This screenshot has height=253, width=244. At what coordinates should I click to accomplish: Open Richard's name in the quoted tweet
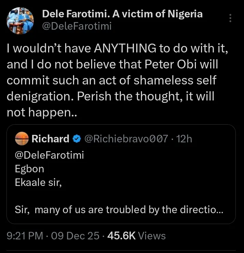(51, 139)
